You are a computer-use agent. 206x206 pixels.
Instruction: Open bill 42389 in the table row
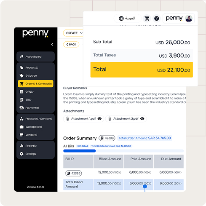[73, 173]
